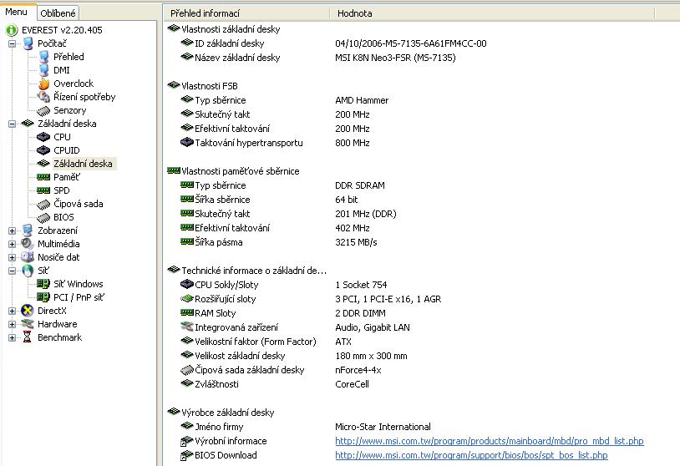
Task: Select the Benchmark hourglass icon
Action: 28,337
